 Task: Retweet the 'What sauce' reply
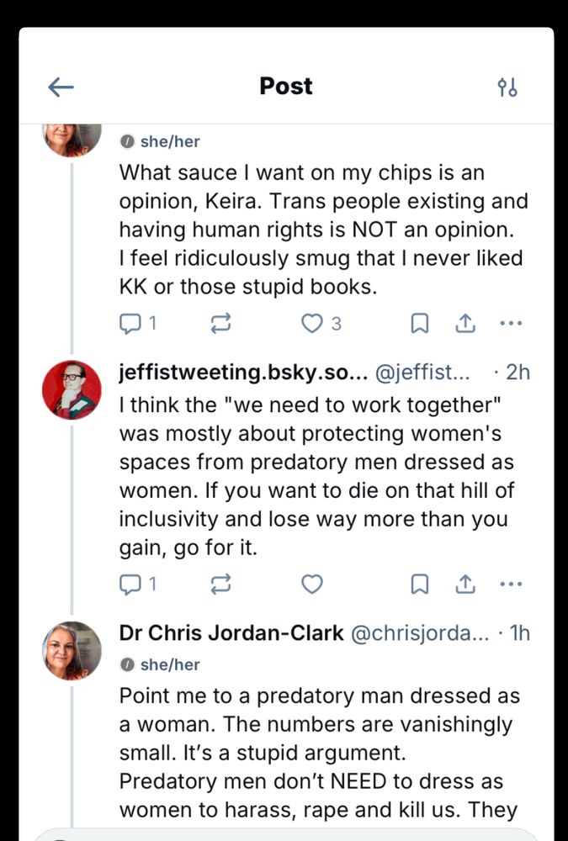click(220, 323)
